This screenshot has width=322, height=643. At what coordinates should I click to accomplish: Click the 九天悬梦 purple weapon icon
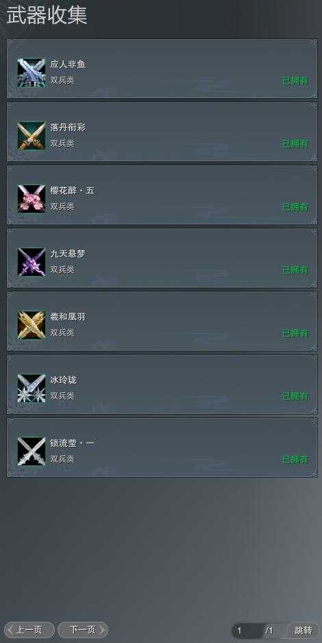32,262
